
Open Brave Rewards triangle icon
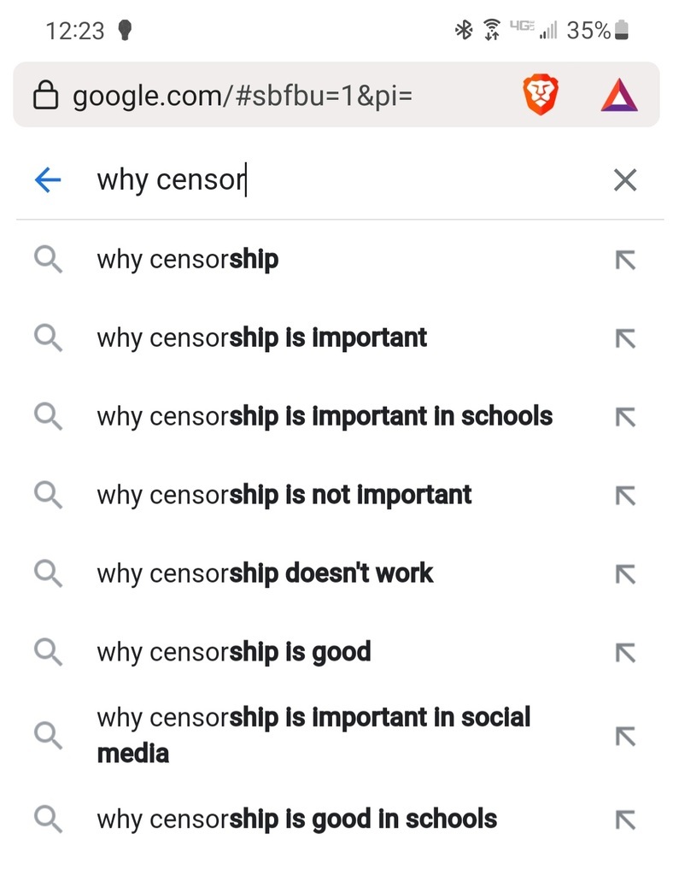[619, 96]
